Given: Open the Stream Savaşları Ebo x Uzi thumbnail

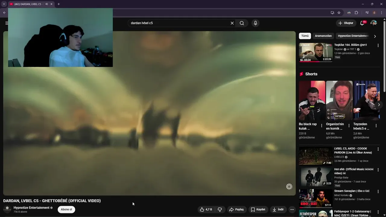Looking at the screenshot, I should point(316,198).
